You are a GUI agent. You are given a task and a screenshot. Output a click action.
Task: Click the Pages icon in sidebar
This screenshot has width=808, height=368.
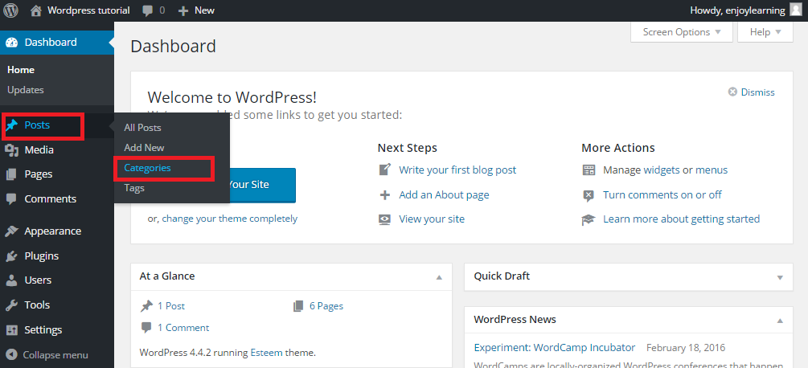point(11,174)
